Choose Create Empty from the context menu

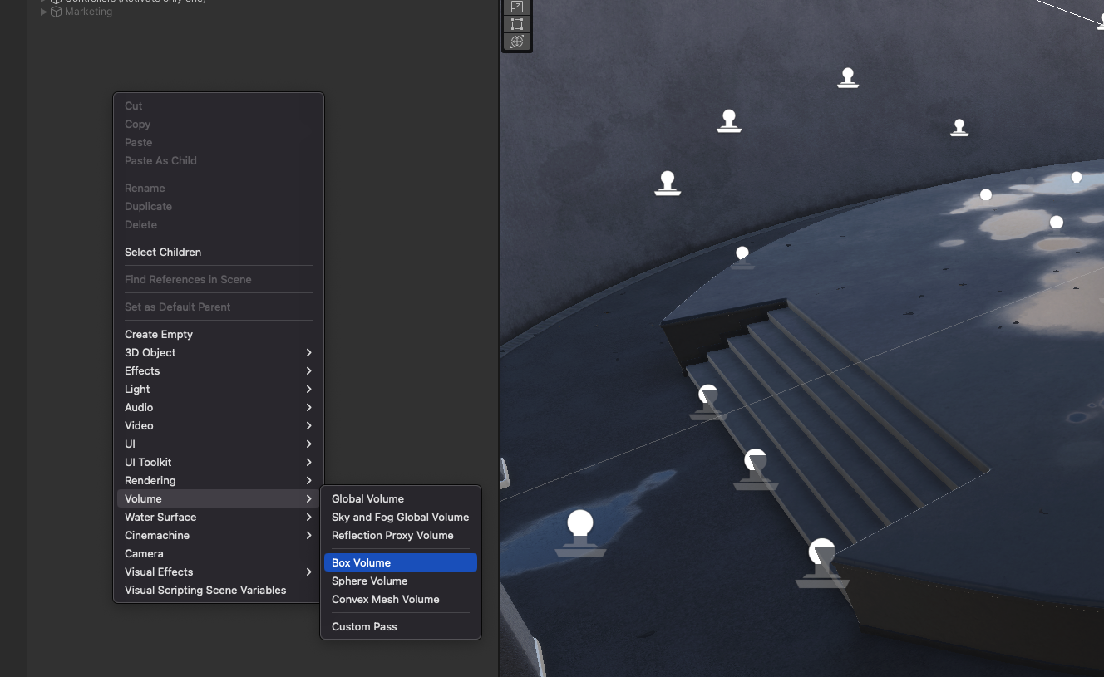(219, 334)
